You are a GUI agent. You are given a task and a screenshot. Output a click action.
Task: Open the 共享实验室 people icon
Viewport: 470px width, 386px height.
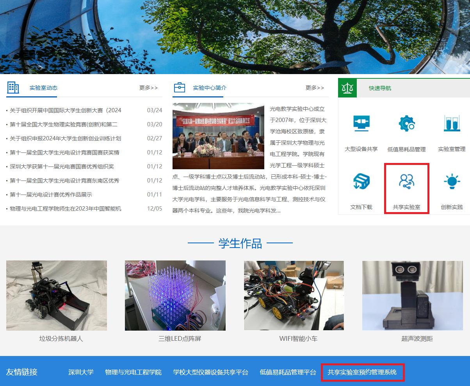[406, 182]
